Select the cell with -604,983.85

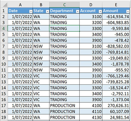116,23
